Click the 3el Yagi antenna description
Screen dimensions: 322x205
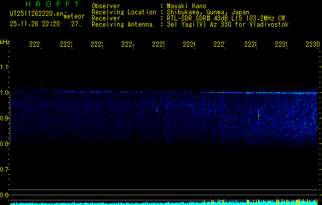tap(228, 25)
